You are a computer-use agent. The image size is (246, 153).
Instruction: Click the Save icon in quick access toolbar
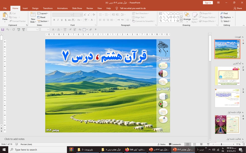pyautogui.click(x=3, y=30)
